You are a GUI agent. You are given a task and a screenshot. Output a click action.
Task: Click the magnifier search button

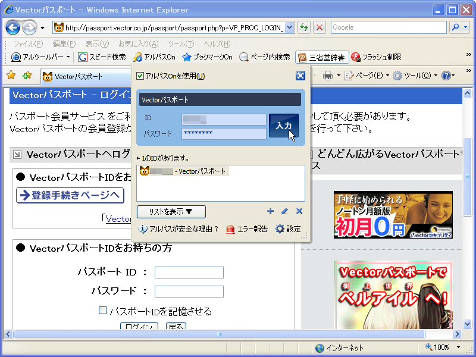click(x=455, y=27)
